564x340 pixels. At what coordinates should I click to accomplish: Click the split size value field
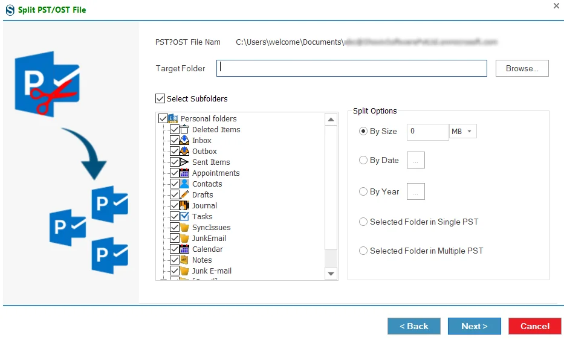(427, 132)
